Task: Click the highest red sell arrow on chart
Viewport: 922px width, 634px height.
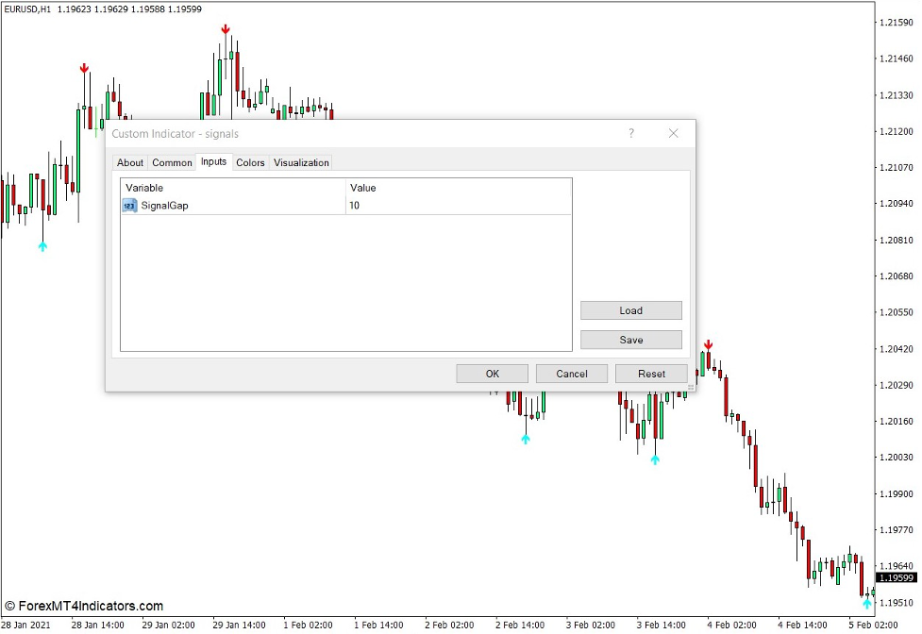Action: pos(226,30)
